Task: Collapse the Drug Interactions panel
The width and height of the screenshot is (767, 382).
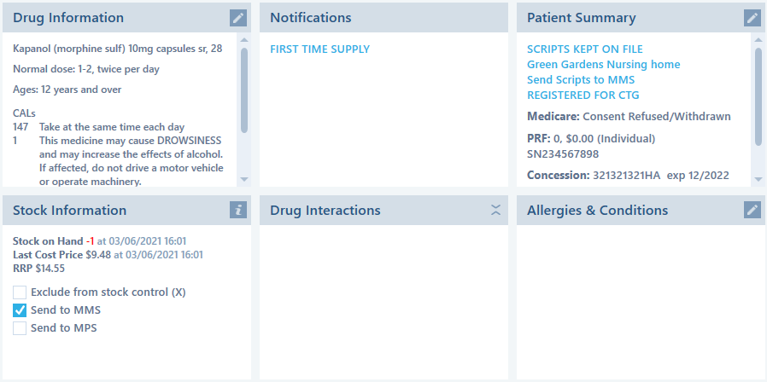Action: click(x=495, y=211)
